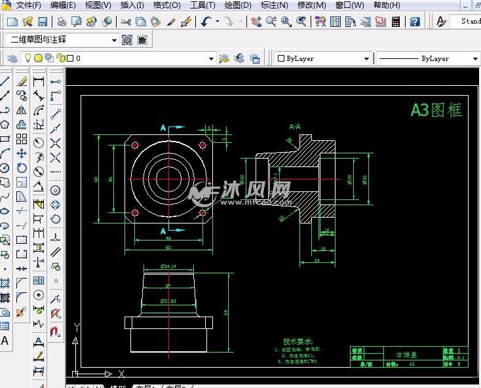Toggle layer 0 lock icon
481x388 pixels.
point(58,58)
